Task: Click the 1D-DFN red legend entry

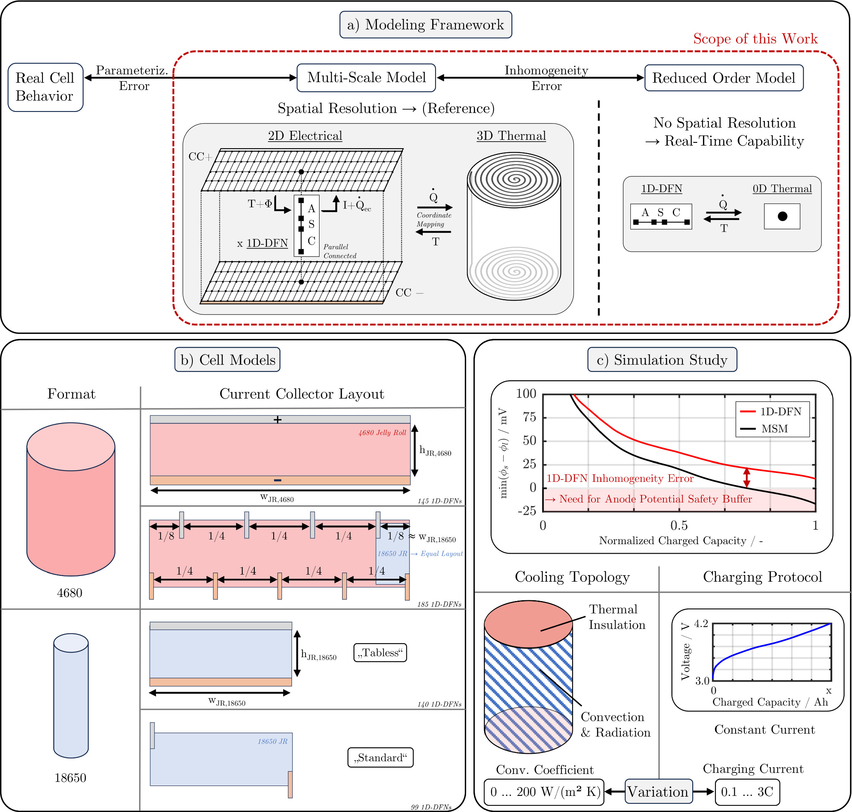Action: (771, 411)
